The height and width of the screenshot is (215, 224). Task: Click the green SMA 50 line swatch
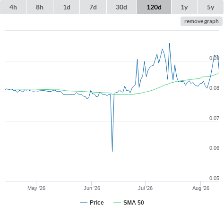pyautogui.click(x=117, y=203)
